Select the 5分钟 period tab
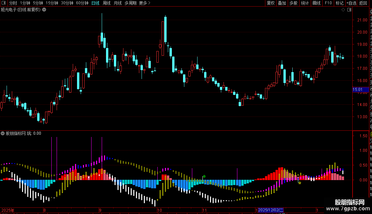 coord(38,3)
